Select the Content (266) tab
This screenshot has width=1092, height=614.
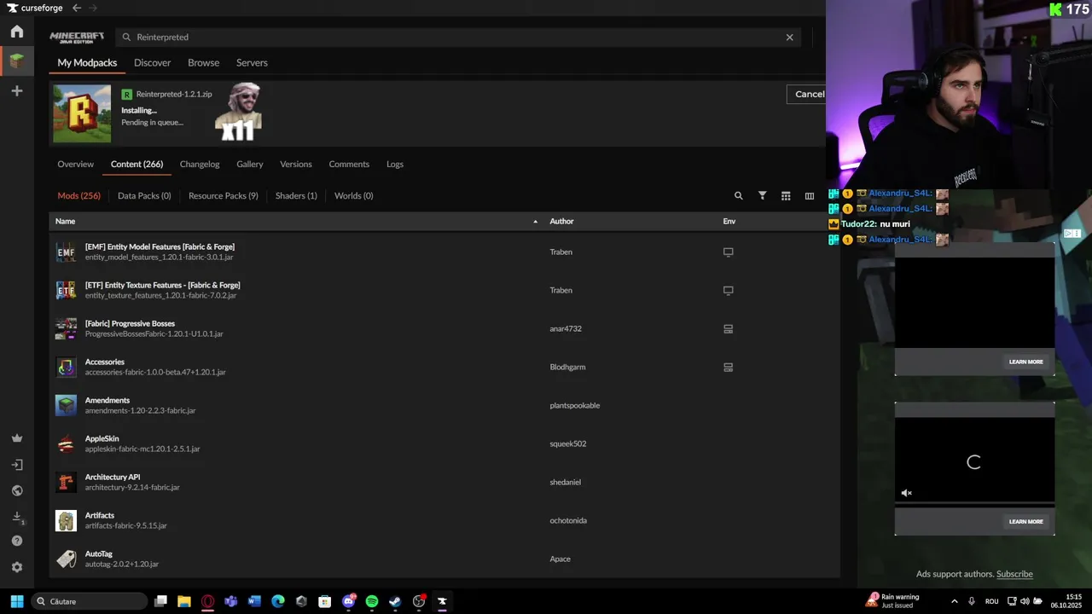click(136, 165)
